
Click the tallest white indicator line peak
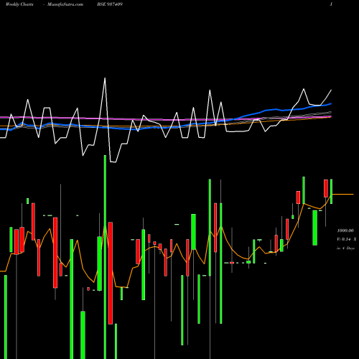pyautogui.click(x=105, y=78)
